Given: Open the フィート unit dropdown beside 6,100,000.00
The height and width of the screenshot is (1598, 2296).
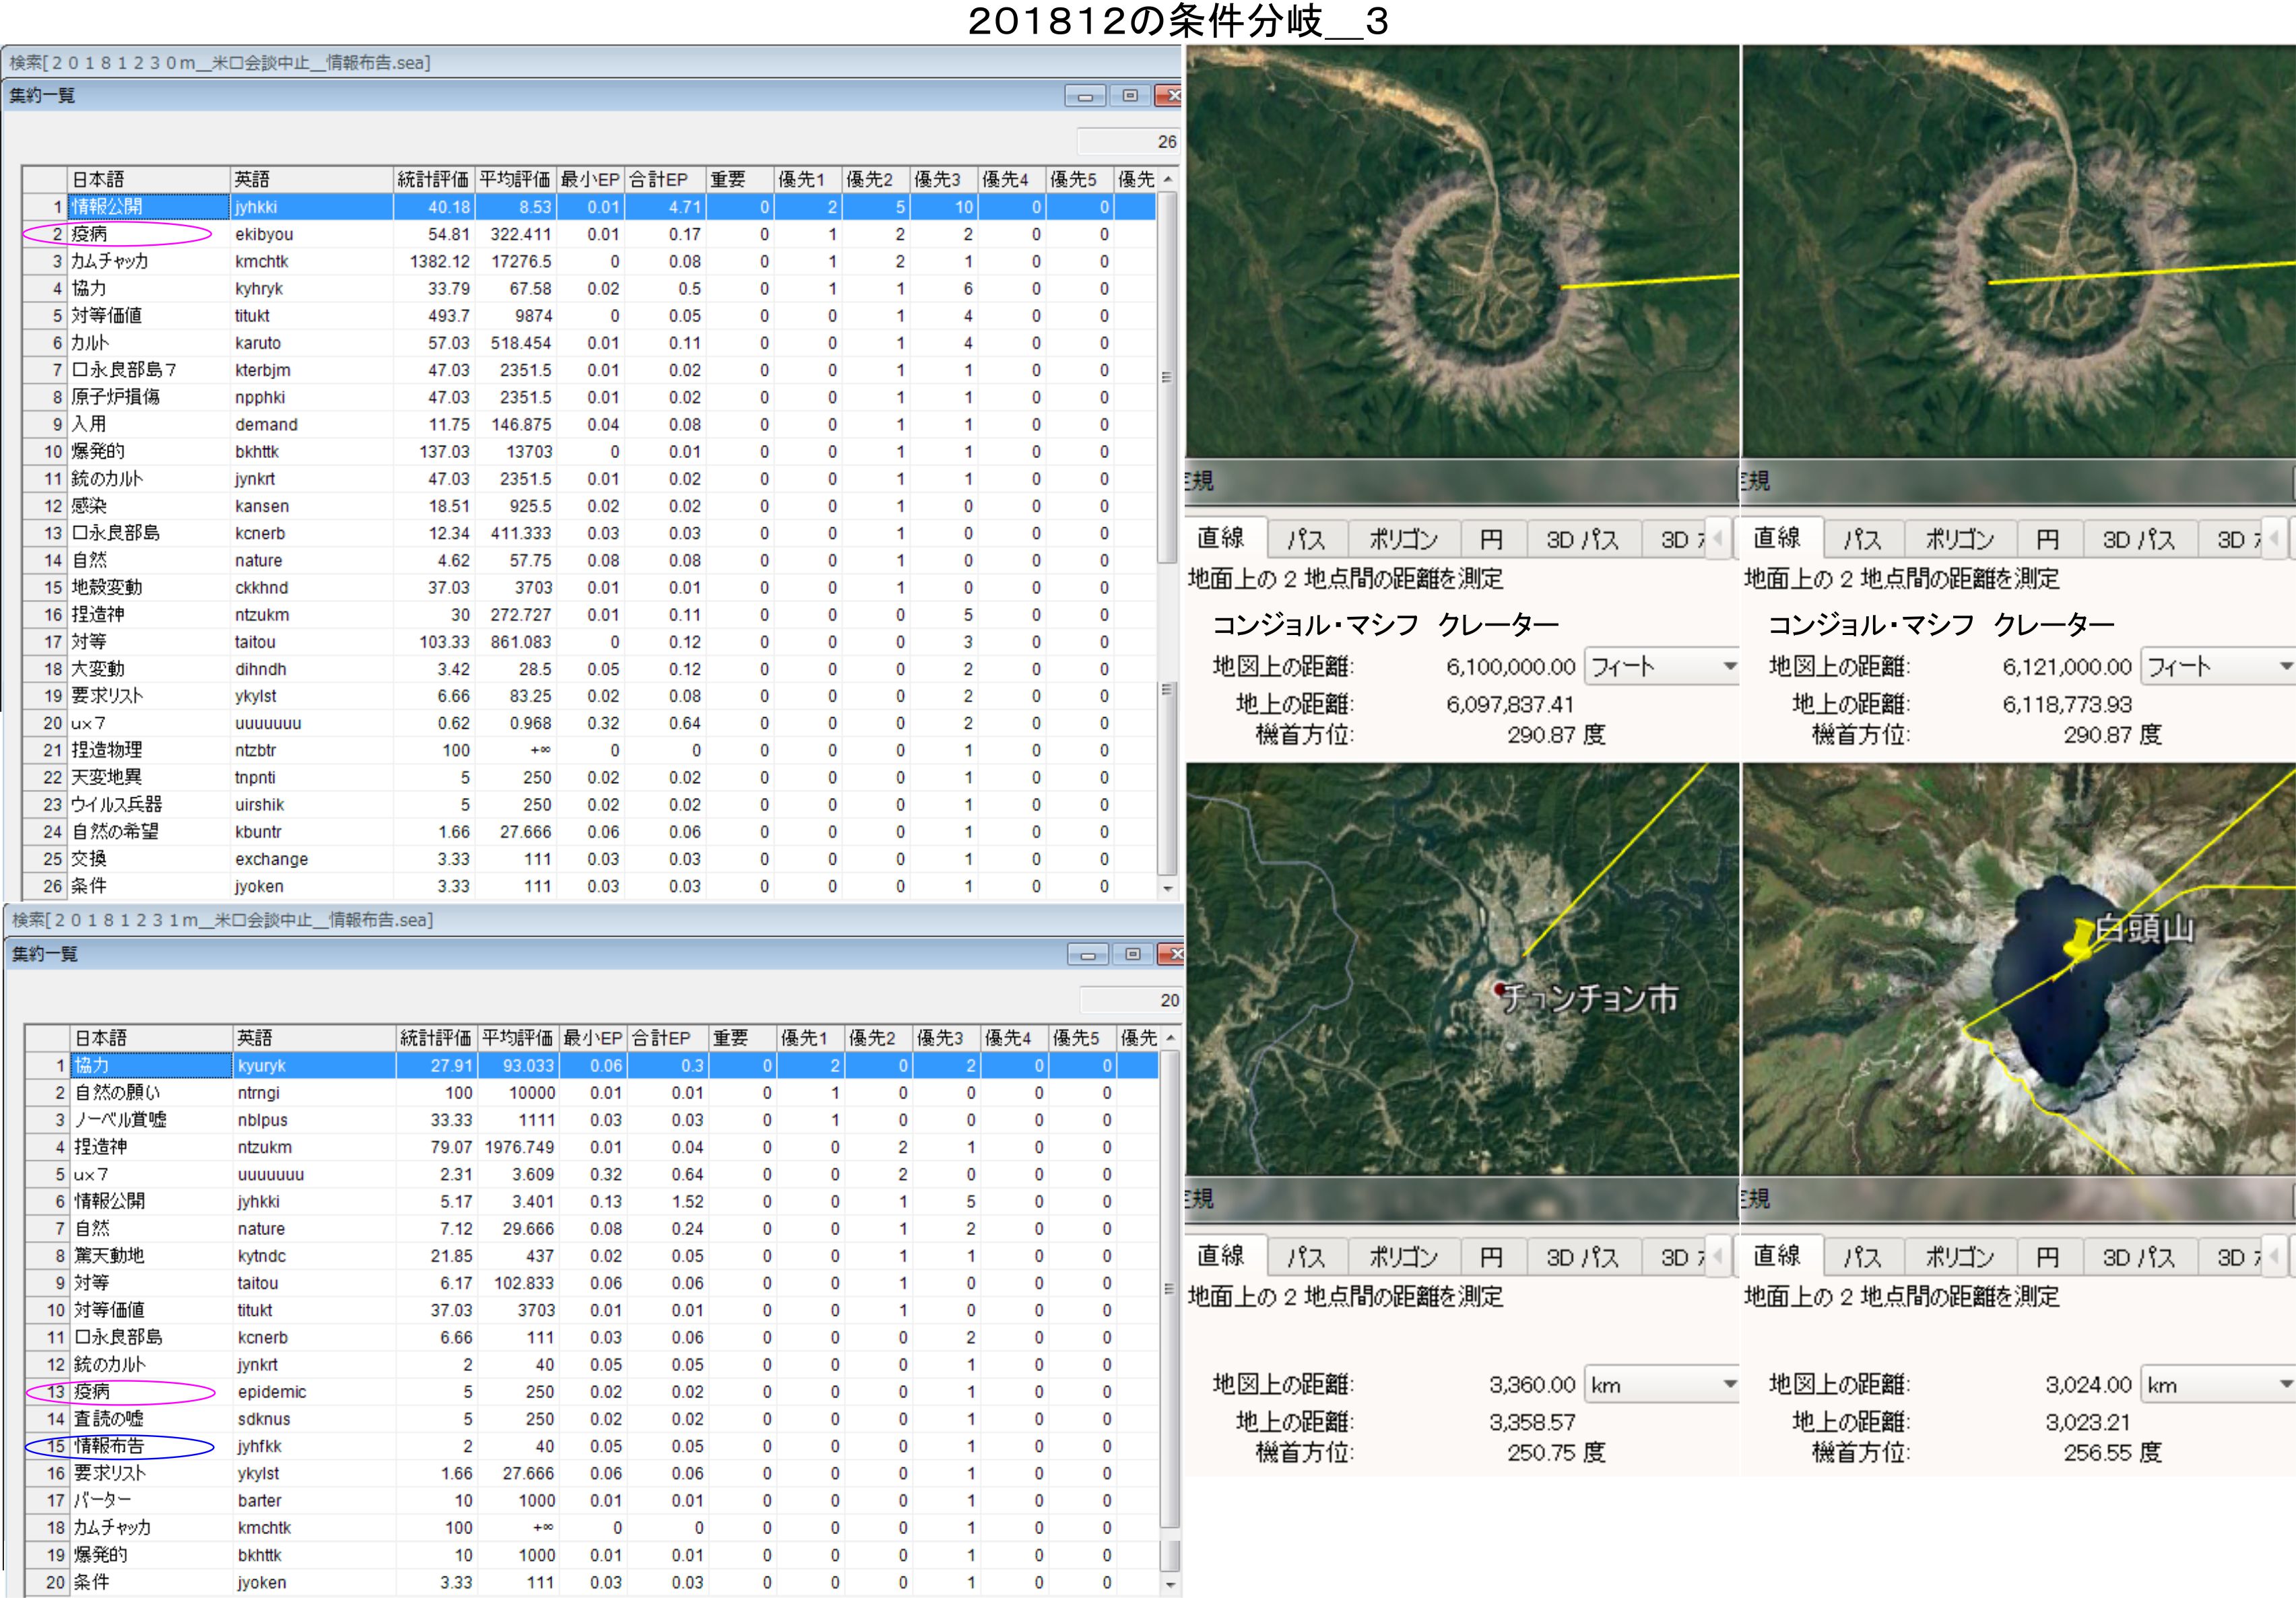Looking at the screenshot, I should click(x=1729, y=666).
